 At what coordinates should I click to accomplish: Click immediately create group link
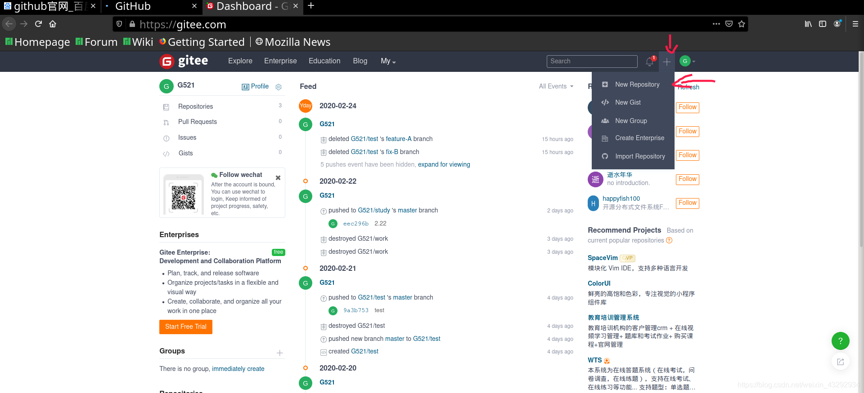click(x=238, y=369)
